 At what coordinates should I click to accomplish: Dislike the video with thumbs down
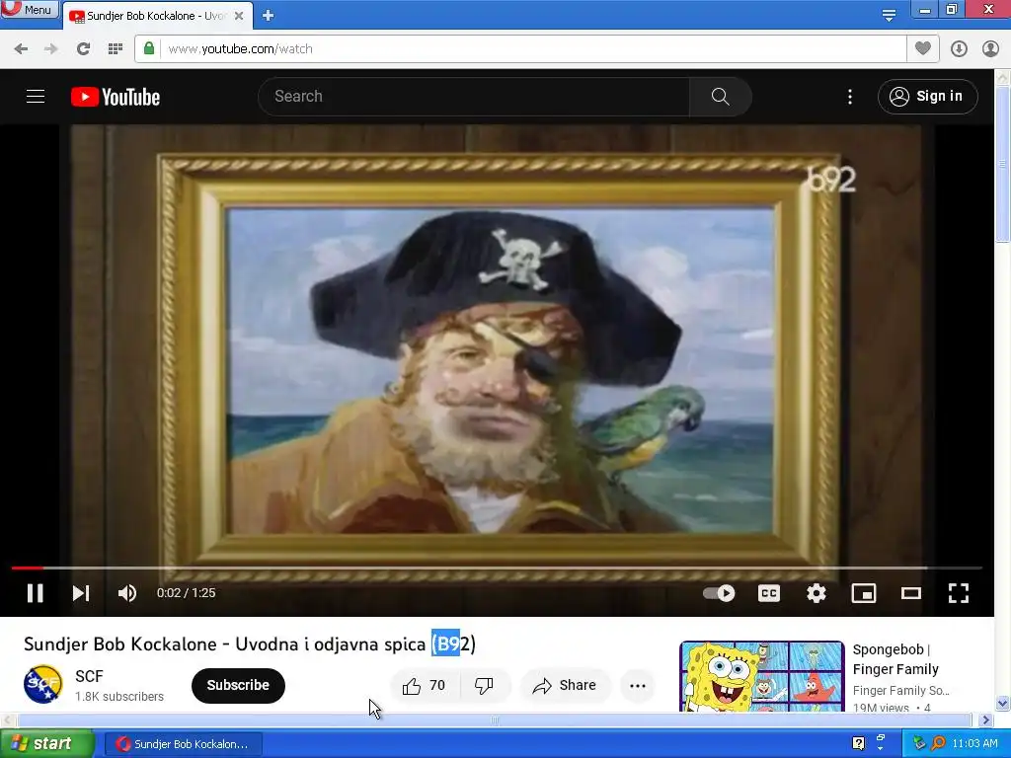click(485, 686)
